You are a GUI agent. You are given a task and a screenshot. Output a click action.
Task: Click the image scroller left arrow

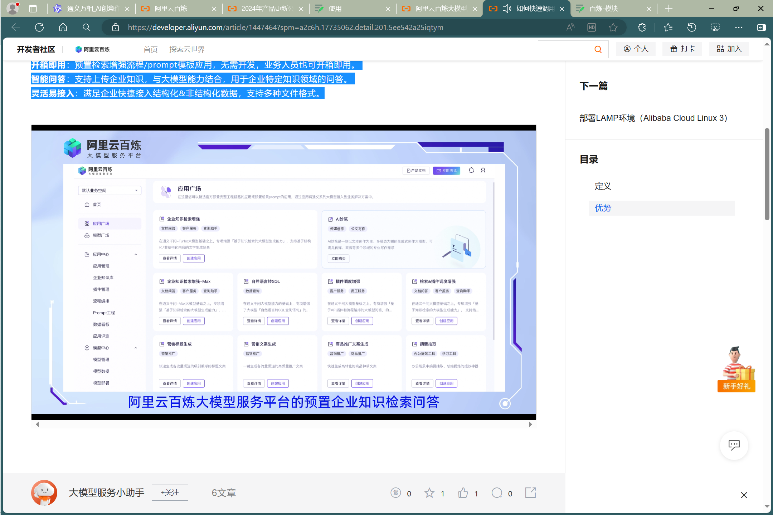coord(37,424)
